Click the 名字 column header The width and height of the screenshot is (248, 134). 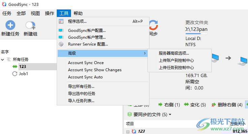5,52
